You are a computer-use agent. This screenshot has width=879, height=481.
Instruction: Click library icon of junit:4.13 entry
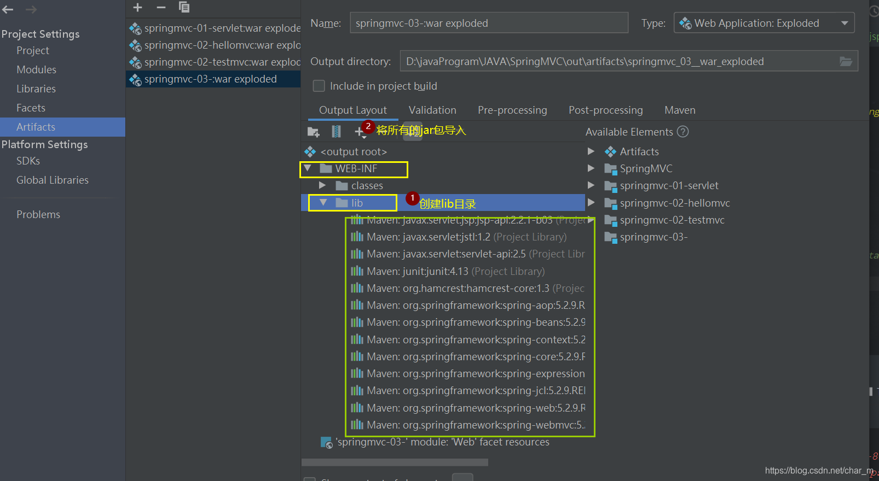point(357,271)
